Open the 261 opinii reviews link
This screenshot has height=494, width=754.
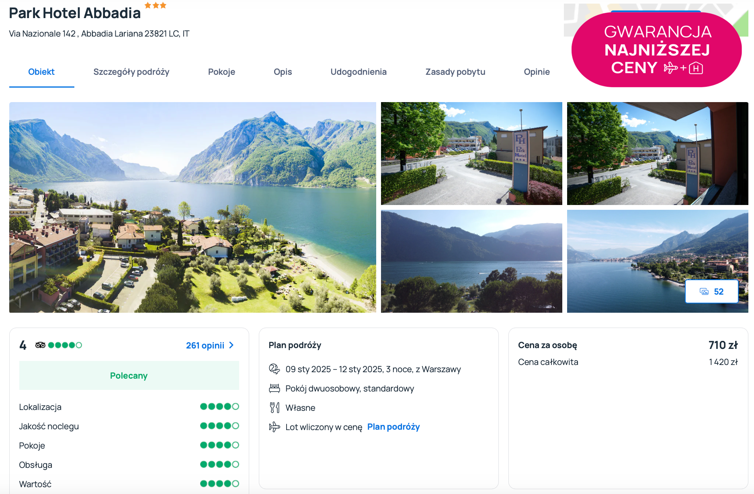(205, 346)
